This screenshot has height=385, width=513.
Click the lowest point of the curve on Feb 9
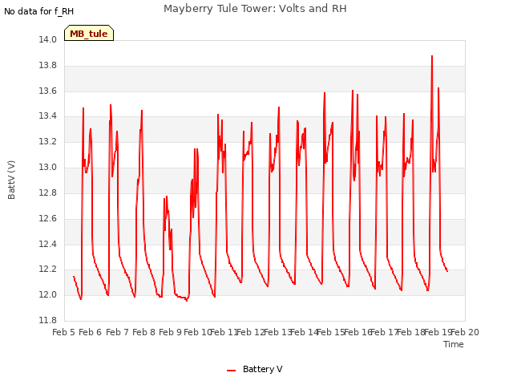tap(187, 301)
